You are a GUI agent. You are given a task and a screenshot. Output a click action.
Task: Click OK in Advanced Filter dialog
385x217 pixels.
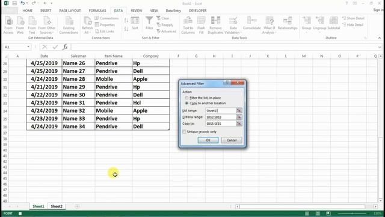pyautogui.click(x=208, y=140)
